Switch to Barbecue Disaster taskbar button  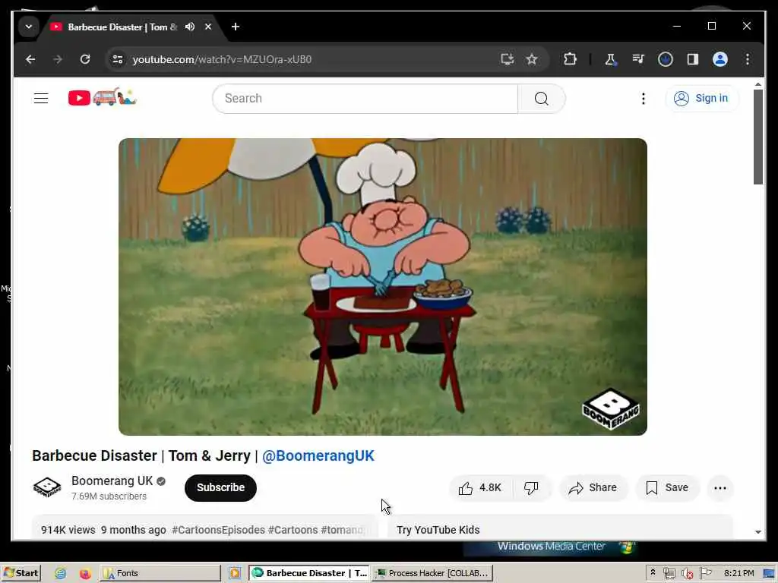pos(310,573)
